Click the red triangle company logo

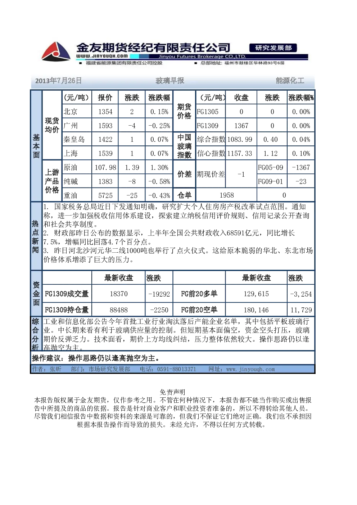[x=56, y=51]
